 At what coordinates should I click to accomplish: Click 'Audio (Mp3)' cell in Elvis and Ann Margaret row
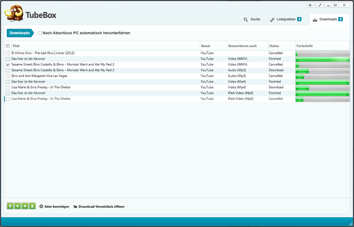237,76
